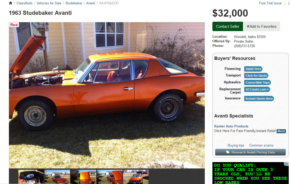Open the Convertible Tops hydraulics link
Image resolution: width=290 pixels, height=184 pixels.
point(257,83)
